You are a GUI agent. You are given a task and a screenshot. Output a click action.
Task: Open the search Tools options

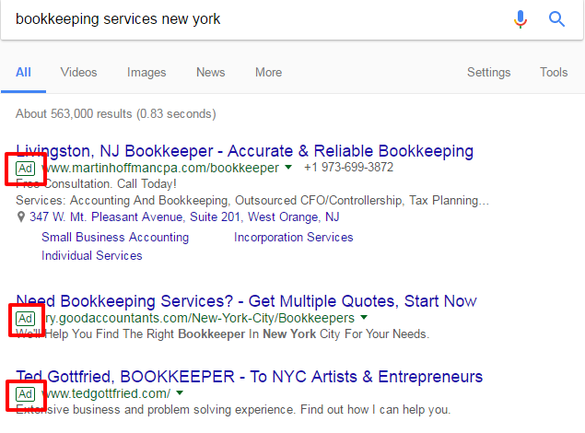point(554,73)
